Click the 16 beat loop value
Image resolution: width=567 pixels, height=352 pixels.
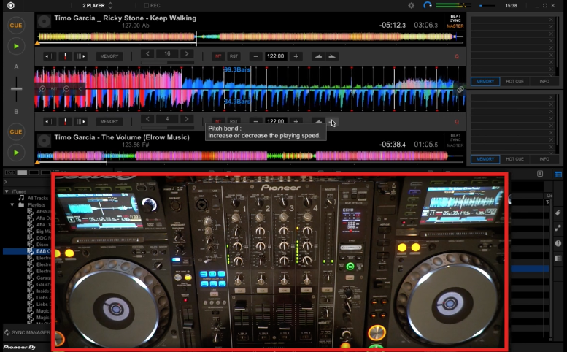pyautogui.click(x=167, y=53)
